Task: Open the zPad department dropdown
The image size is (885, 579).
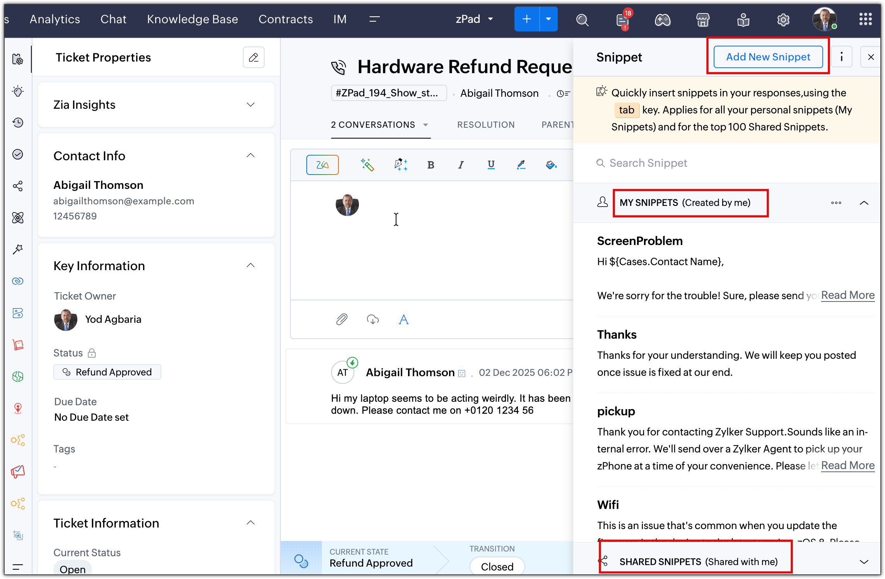Action: (474, 19)
